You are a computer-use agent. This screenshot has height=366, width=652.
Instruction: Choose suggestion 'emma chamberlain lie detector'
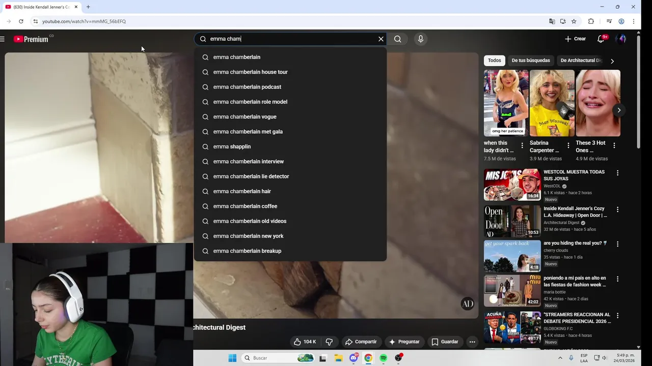[x=290, y=176]
